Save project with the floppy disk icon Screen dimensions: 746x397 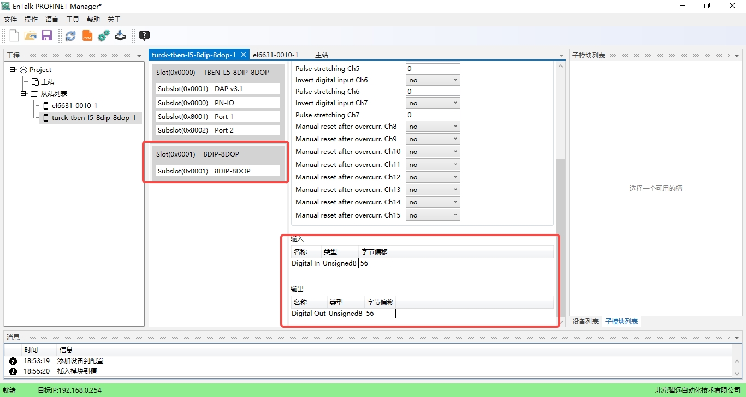[x=46, y=36]
